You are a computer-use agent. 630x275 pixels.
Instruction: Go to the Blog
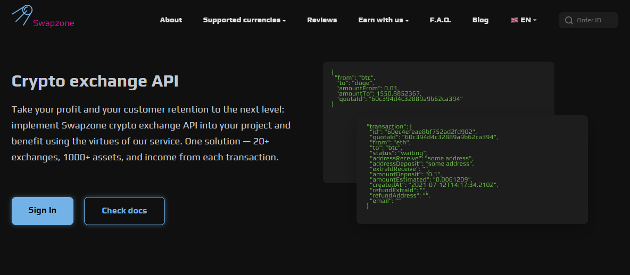tap(480, 20)
